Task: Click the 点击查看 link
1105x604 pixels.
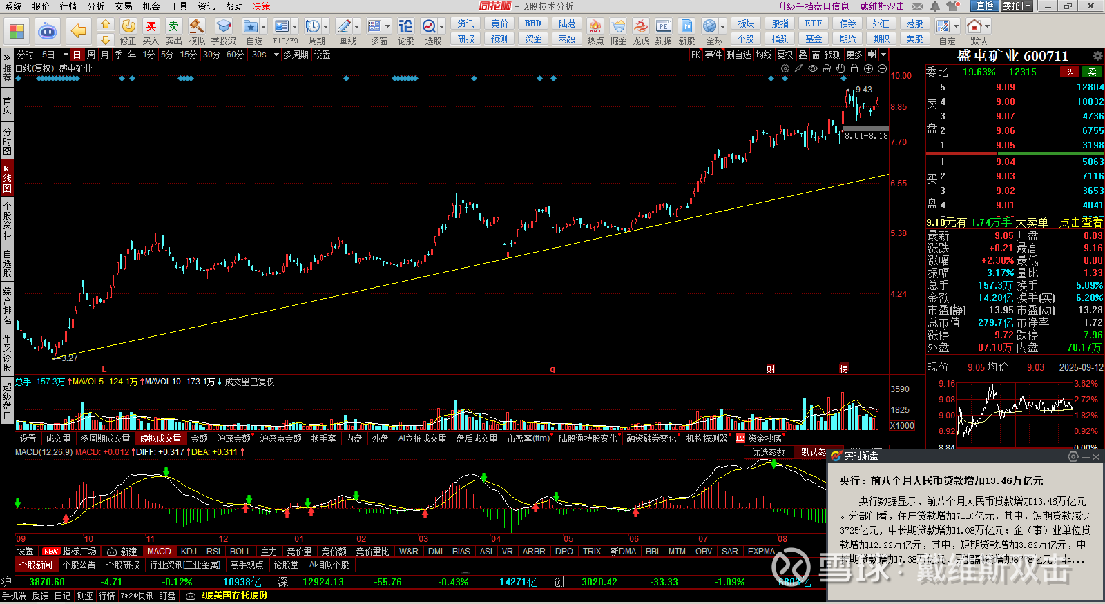Action: tap(1081, 222)
